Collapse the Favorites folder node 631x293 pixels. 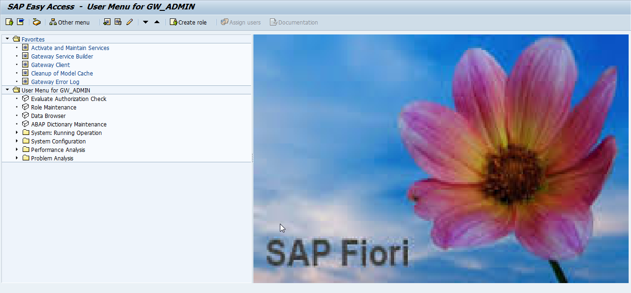pos(7,39)
